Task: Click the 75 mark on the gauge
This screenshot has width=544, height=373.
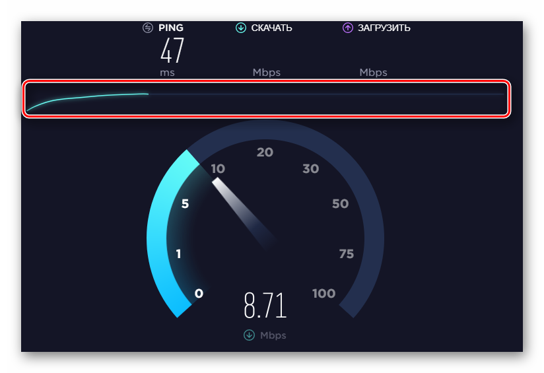Action: click(347, 254)
